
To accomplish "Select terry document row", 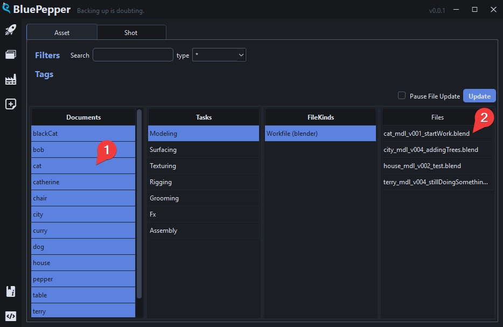I will 83,311.
